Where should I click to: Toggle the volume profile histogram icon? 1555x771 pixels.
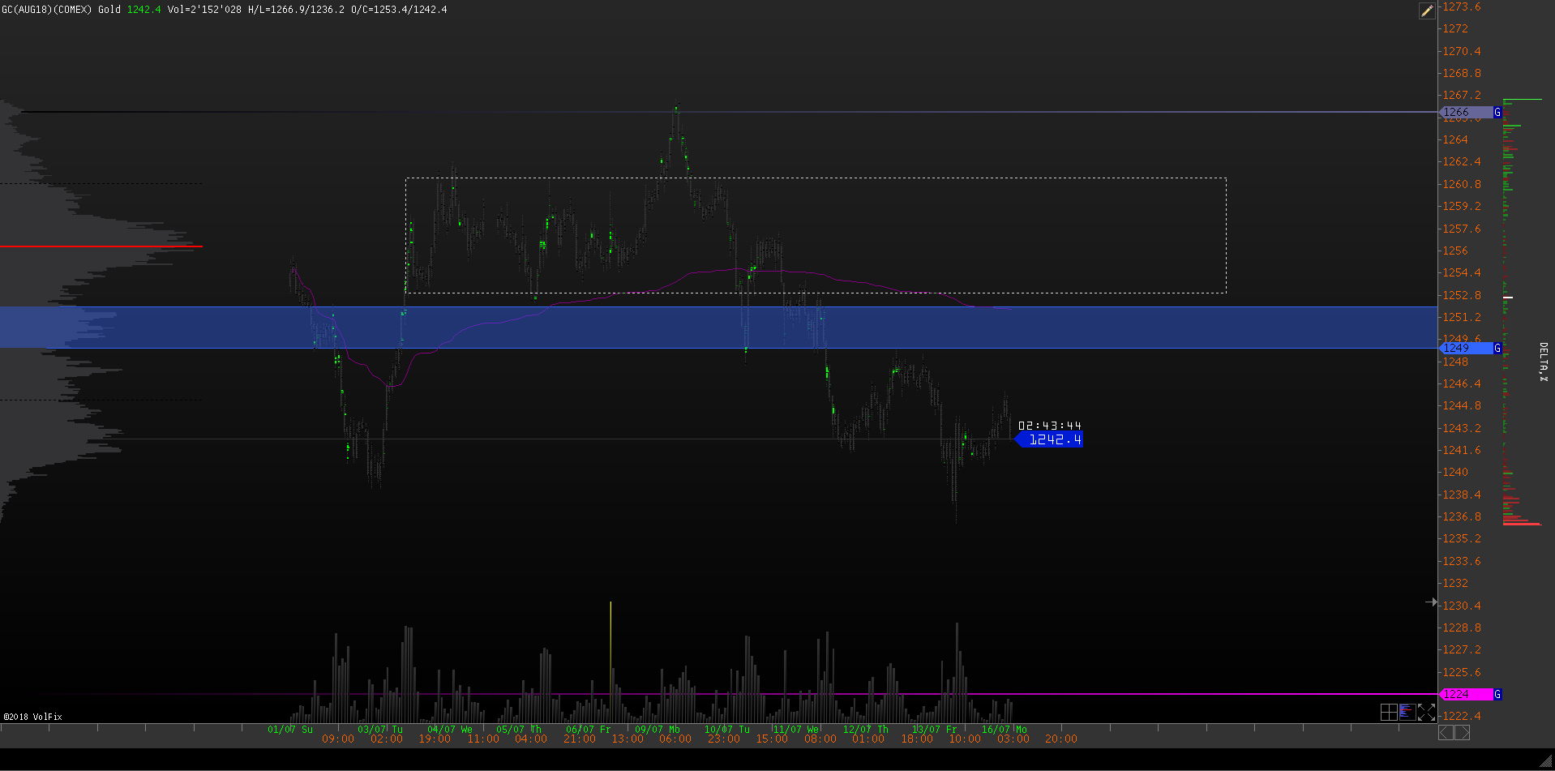coord(1407,712)
